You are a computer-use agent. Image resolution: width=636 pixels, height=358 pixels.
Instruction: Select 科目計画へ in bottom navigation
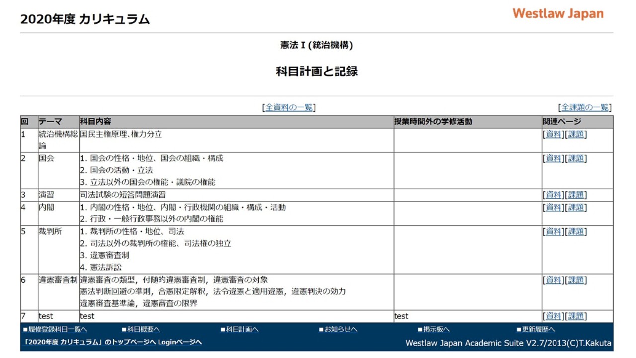click(240, 329)
